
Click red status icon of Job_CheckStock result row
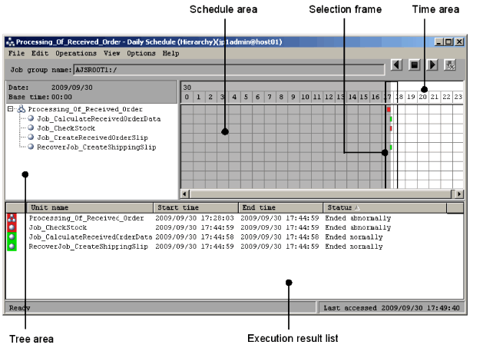(12, 227)
